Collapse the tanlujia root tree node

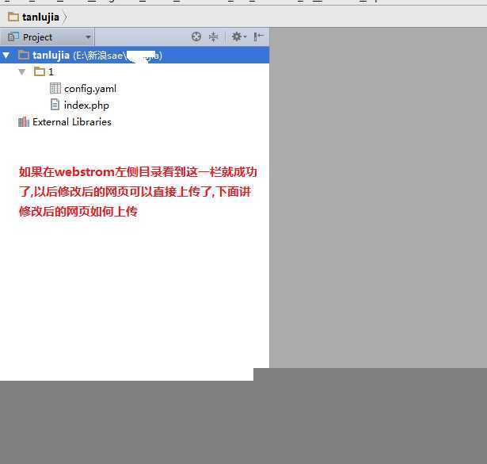(6, 56)
